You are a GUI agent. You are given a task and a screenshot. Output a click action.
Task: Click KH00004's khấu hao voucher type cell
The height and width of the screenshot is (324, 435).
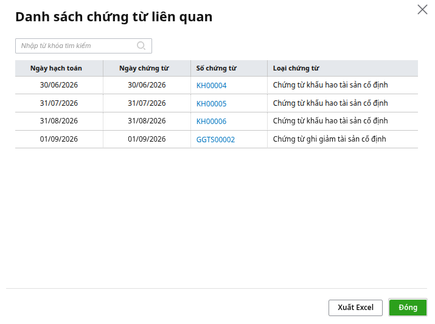tap(343, 85)
